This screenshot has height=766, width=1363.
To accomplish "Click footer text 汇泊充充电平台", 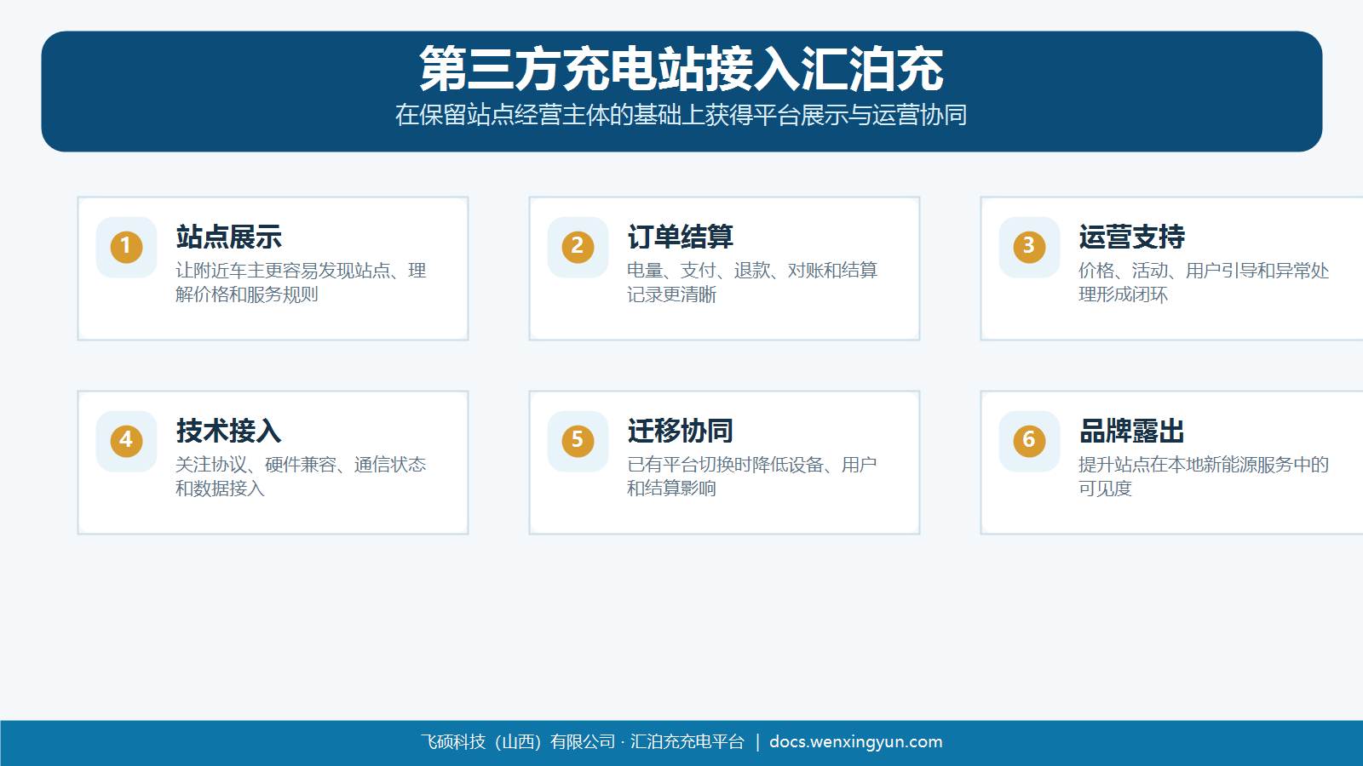I will click(687, 742).
